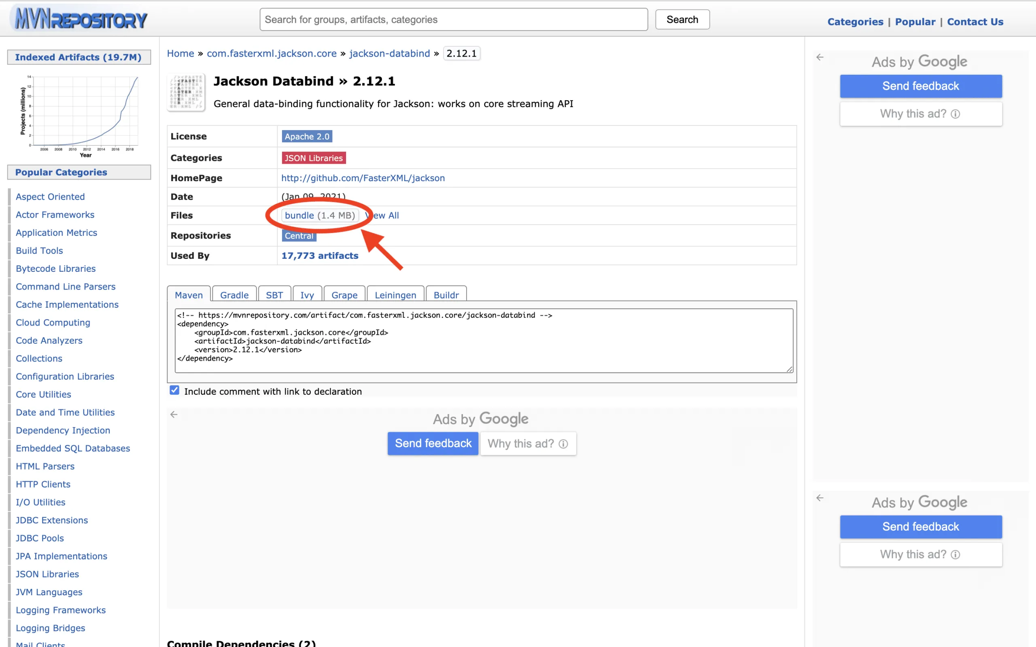Open JPA Implementations category
Screen dimensions: 1036x647
click(61, 556)
